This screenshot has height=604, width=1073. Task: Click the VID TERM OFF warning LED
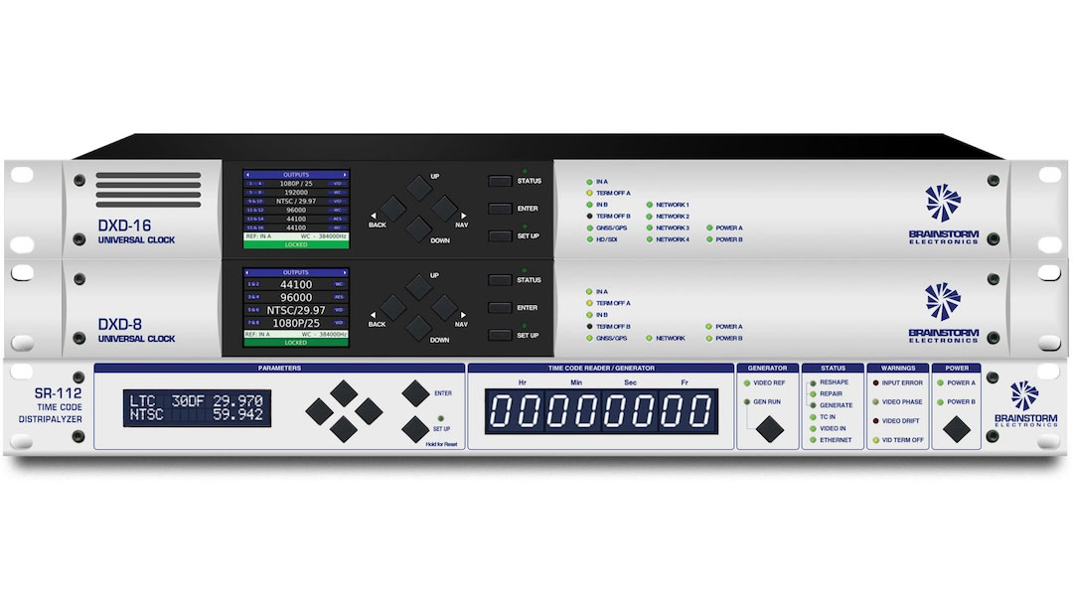tap(875, 440)
